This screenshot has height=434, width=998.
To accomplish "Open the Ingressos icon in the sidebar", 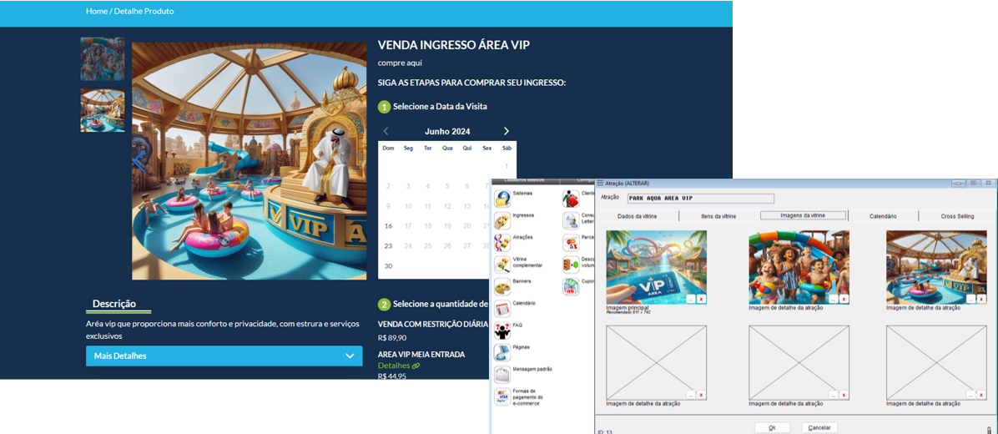I will click(502, 221).
